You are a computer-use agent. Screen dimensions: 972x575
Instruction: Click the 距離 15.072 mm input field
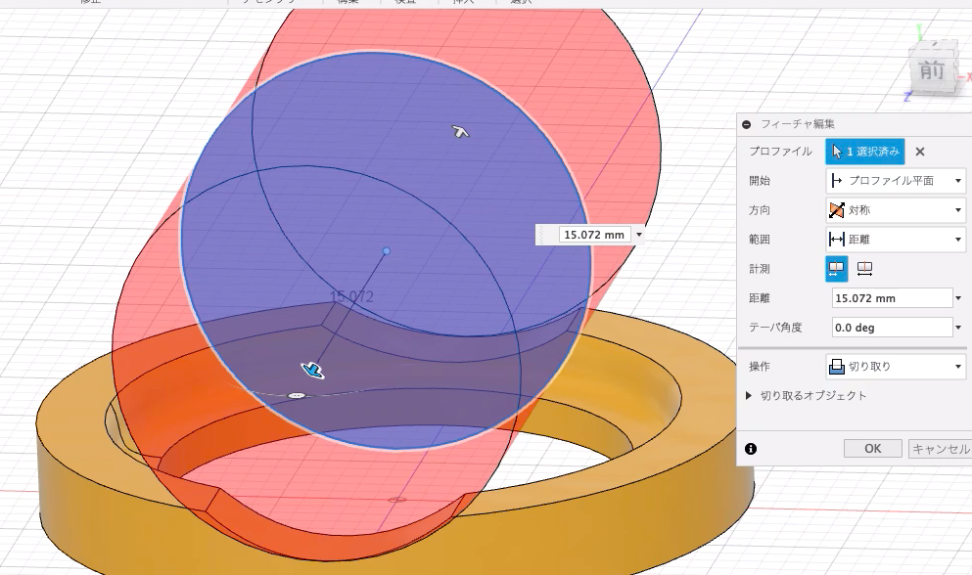(892, 298)
